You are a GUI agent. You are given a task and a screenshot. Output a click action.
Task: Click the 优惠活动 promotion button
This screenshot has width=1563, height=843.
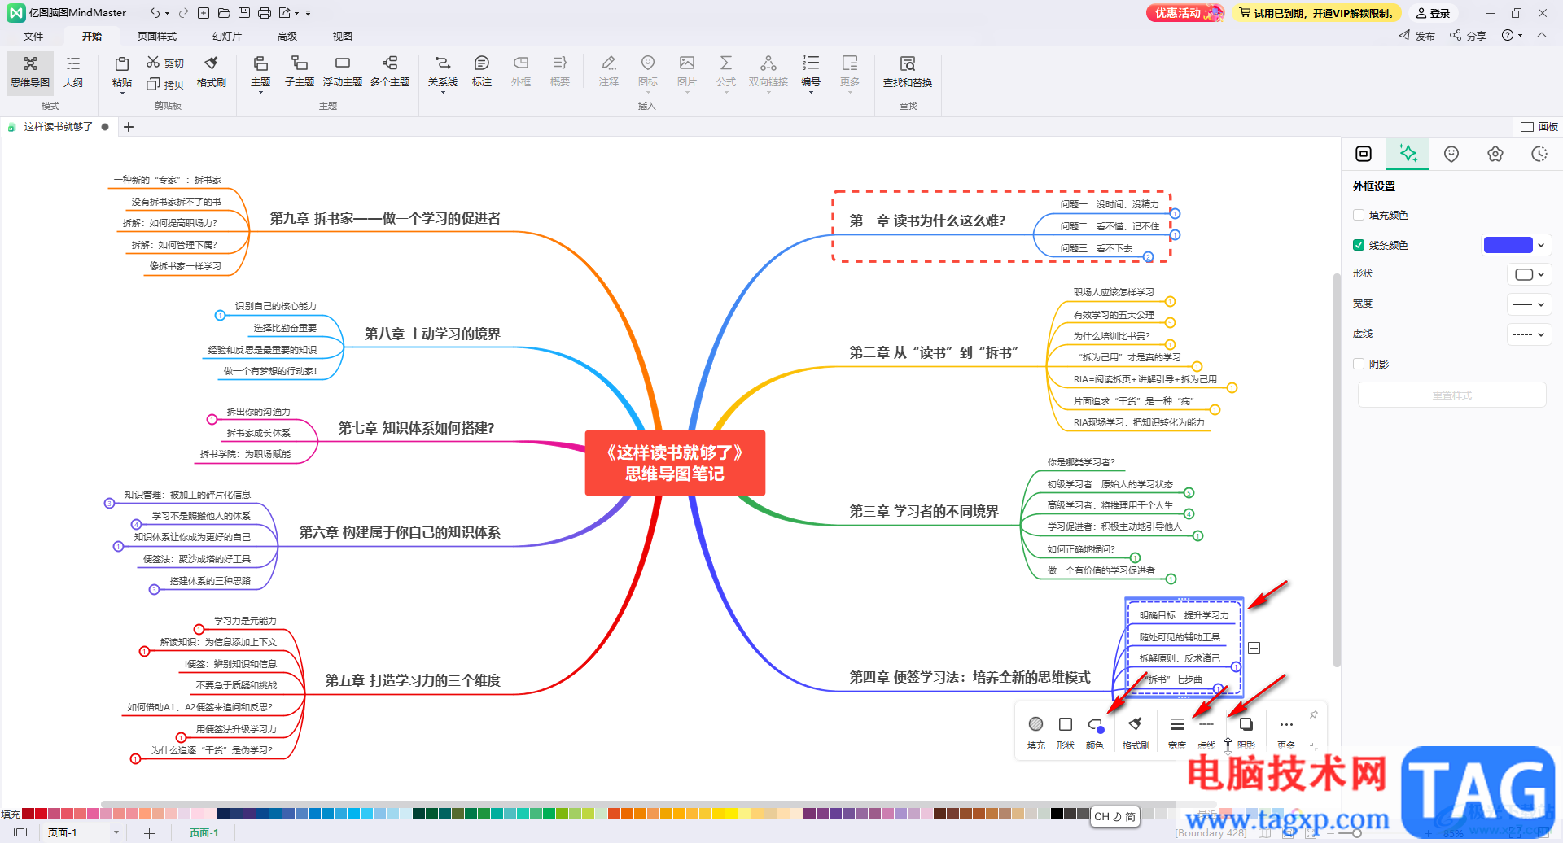pos(1185,13)
